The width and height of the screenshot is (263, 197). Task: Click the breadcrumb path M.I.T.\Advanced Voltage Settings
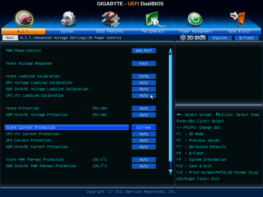click(x=71, y=38)
